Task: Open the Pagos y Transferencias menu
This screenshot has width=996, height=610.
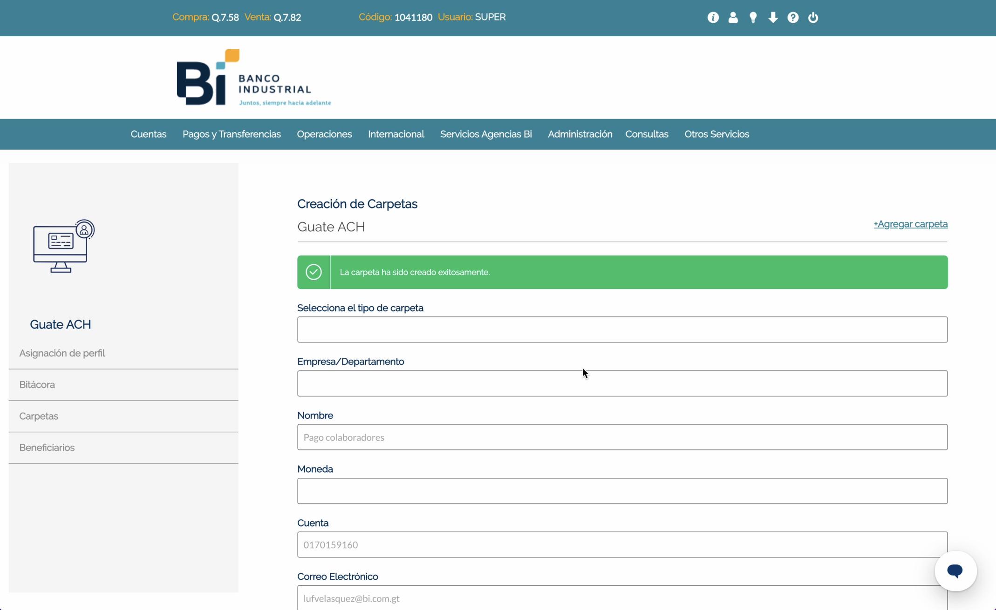Action: pyautogui.click(x=232, y=134)
